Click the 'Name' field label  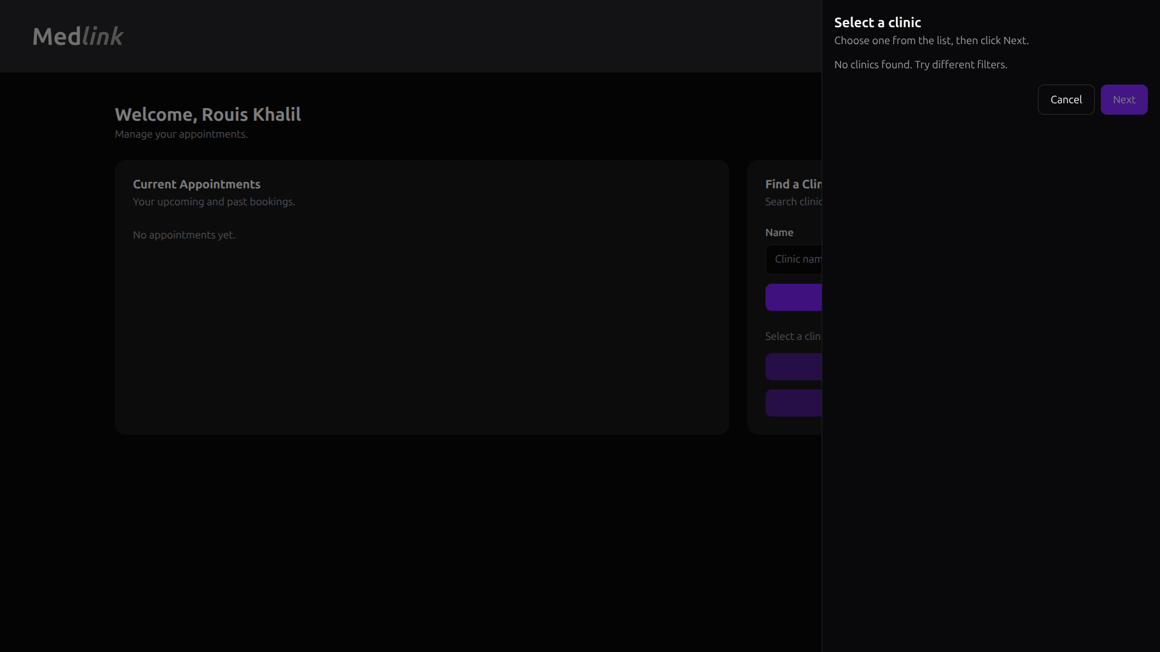779,232
